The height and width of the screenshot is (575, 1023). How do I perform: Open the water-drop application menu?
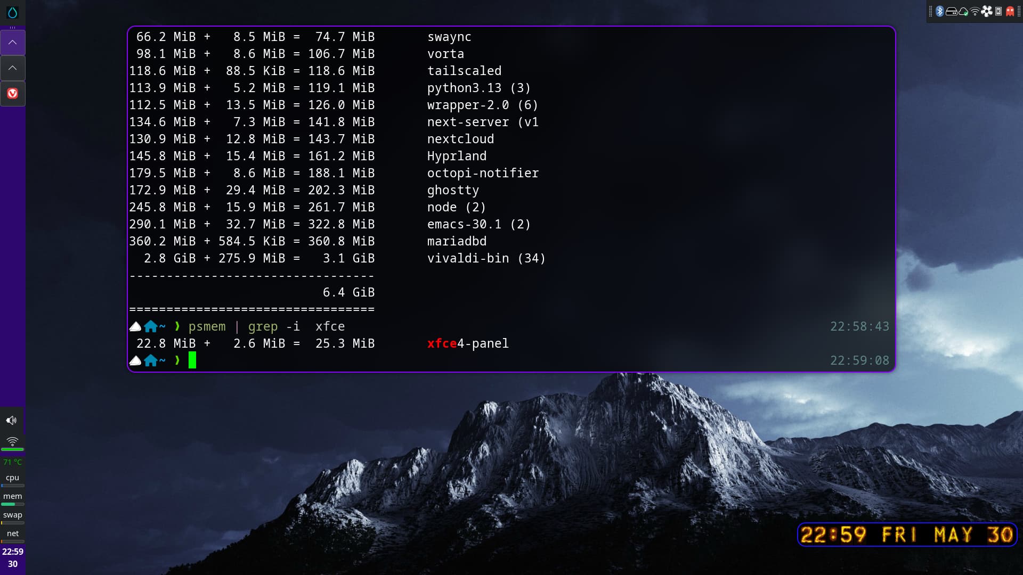click(x=12, y=12)
